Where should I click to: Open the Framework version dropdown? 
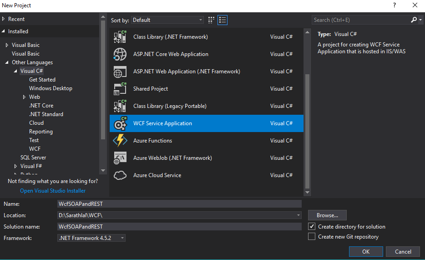[91, 238]
